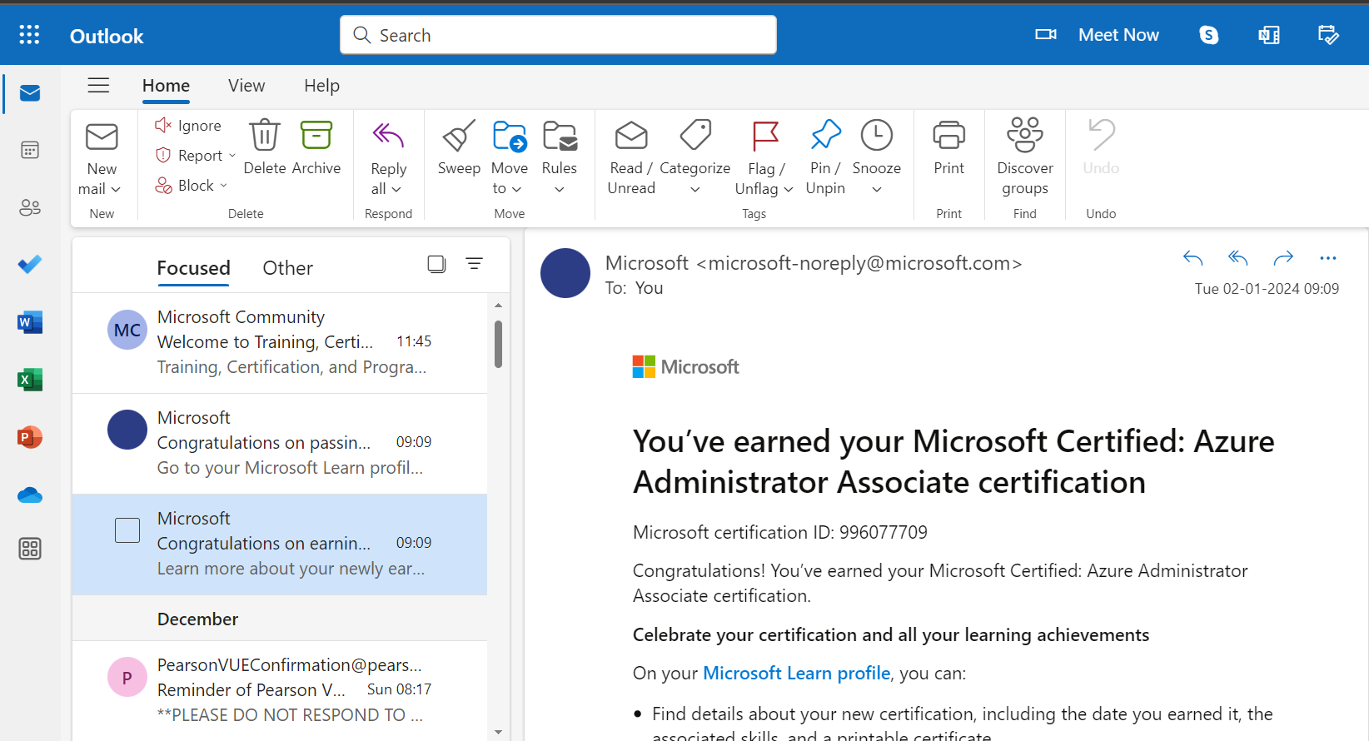The width and height of the screenshot is (1369, 741).
Task: Switch to the Home ribbon tab
Action: coord(166,86)
